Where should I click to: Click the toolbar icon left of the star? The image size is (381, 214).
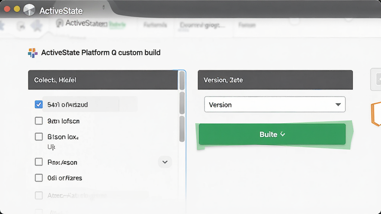[21, 26]
